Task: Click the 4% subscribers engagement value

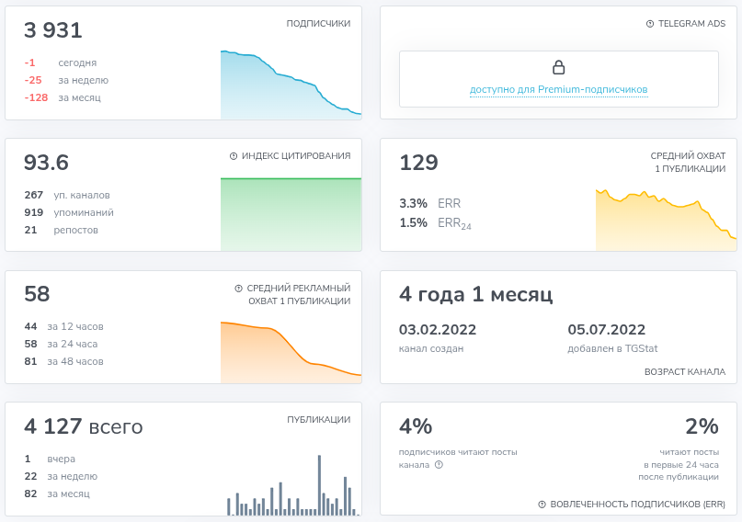Action: click(x=416, y=426)
